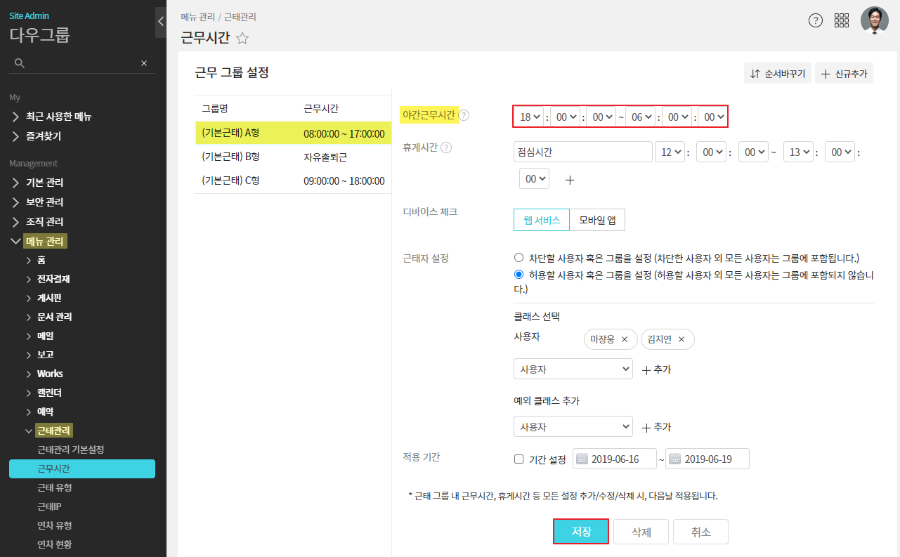Clear the sidebar search with X icon
The width and height of the screenshot is (900, 557).
pyautogui.click(x=144, y=63)
